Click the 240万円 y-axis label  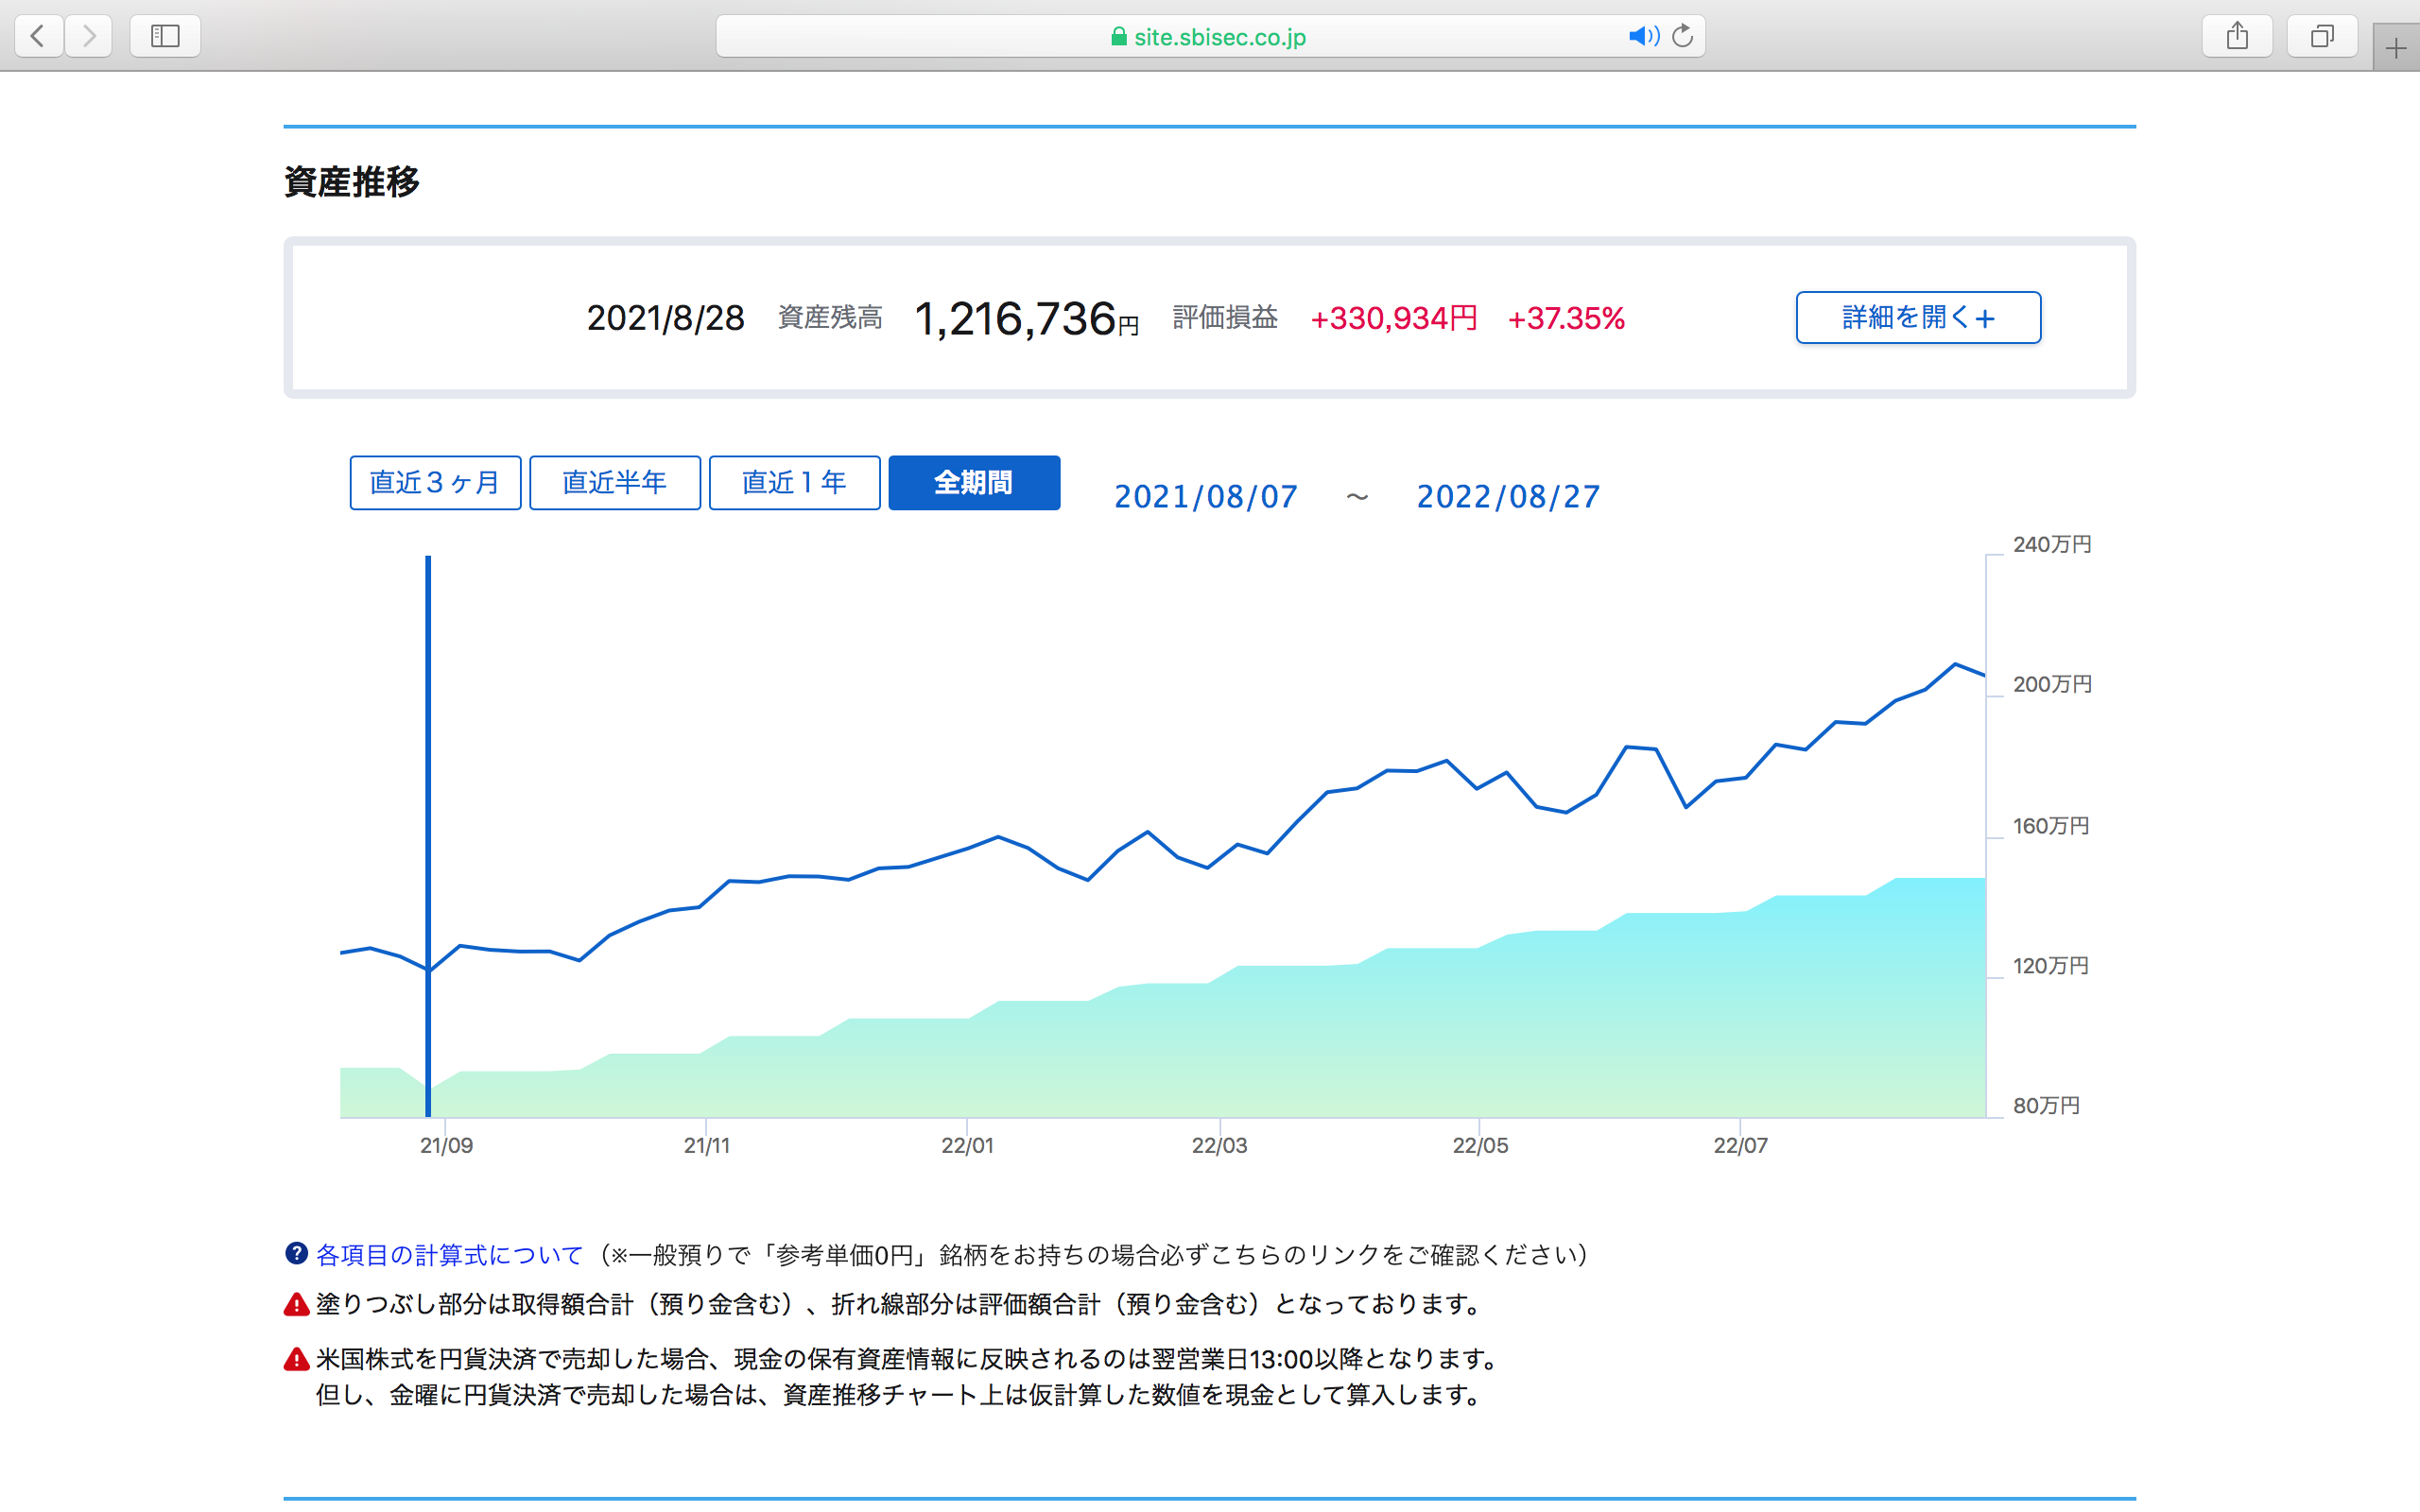(2052, 545)
